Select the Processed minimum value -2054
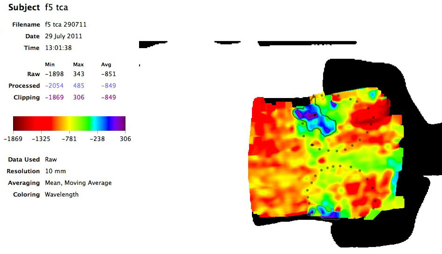Screen dimensions: 442x254 (54, 86)
